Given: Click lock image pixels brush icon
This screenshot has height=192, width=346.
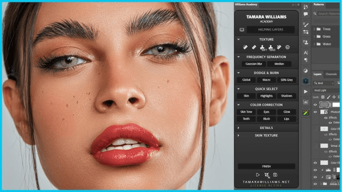Looking at the screenshot, I should 329,97.
